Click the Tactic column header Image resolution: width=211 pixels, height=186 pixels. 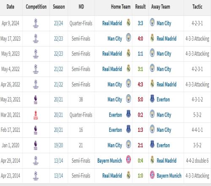pyautogui.click(x=197, y=7)
